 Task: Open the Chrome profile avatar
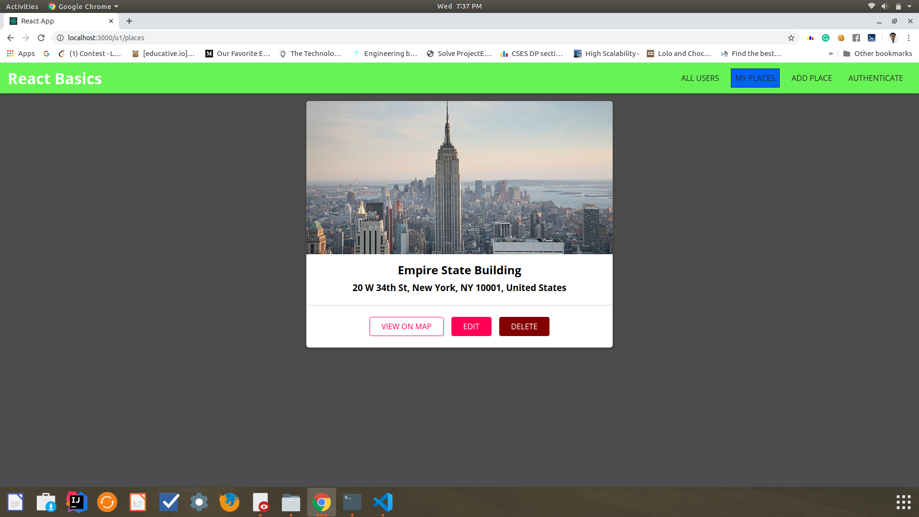(x=893, y=38)
